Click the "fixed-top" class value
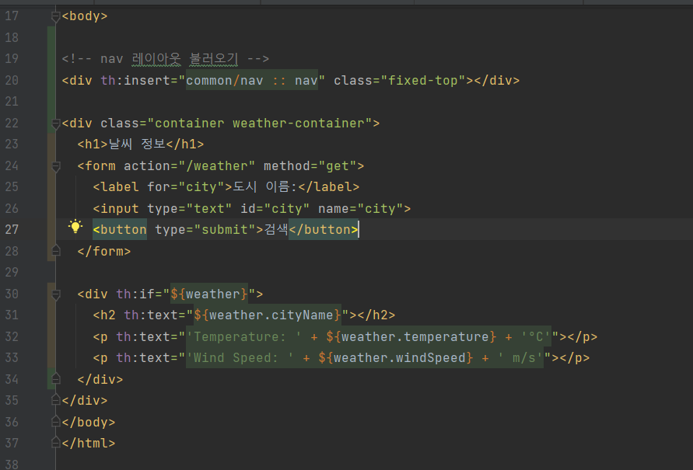Screen dimensions: 693x470 (x=426, y=80)
